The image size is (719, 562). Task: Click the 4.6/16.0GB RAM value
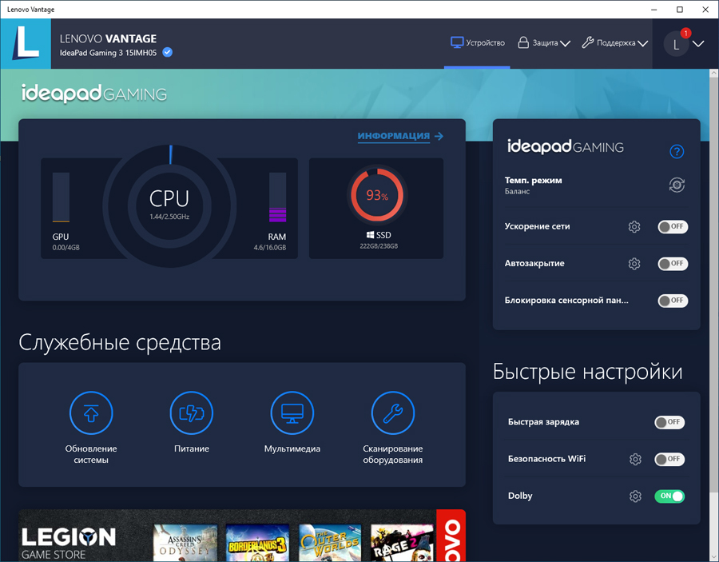(x=270, y=248)
